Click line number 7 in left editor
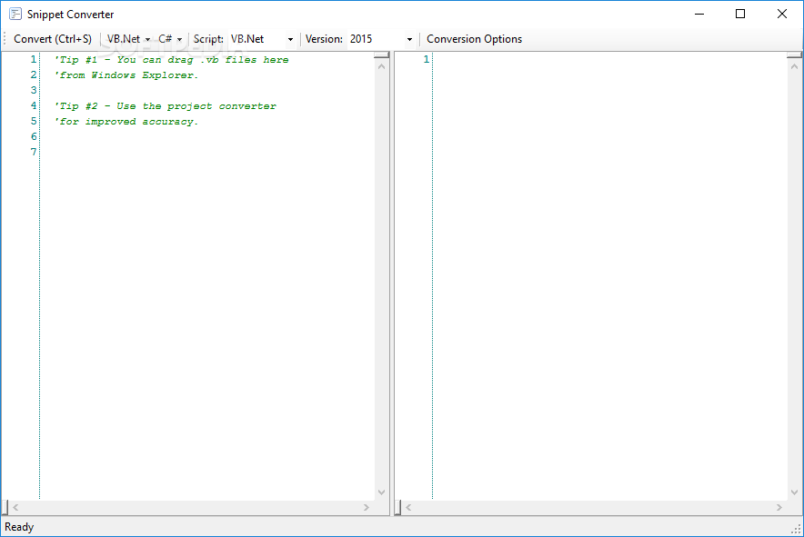The width and height of the screenshot is (804, 537). pyautogui.click(x=34, y=152)
